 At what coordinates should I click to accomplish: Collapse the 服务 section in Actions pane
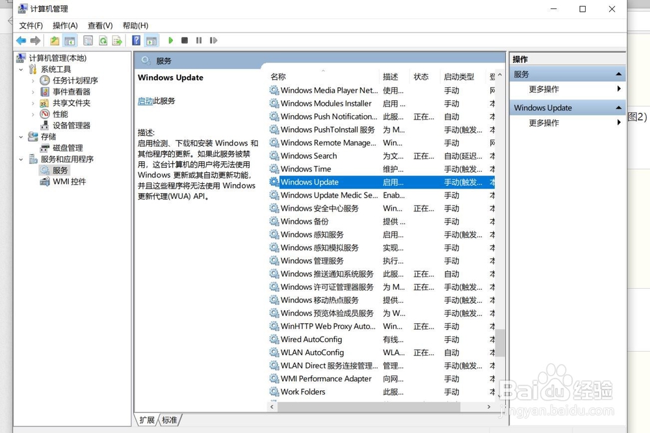pyautogui.click(x=619, y=74)
